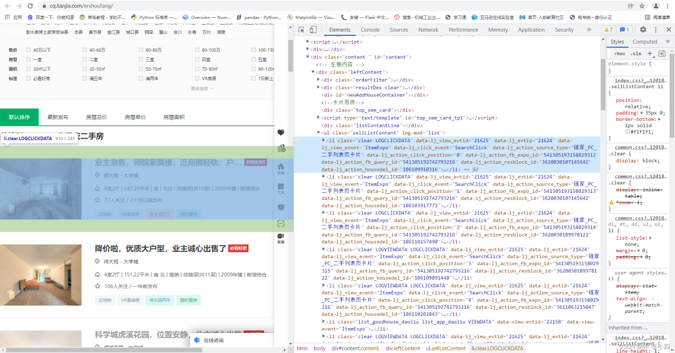This screenshot has height=353, width=675.
Task: Open the Application tab
Action: pos(531,30)
